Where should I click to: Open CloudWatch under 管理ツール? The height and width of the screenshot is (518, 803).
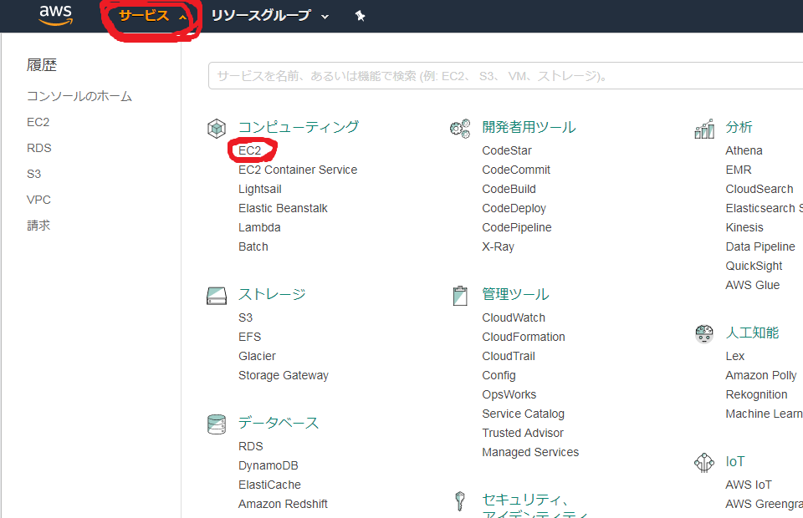[513, 317]
